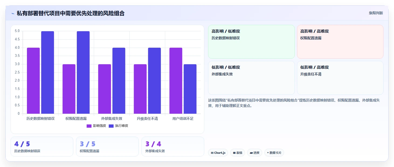Select the 影响强度 bar for 用户培训不足
The height and width of the screenshot is (167, 394).
point(176,81)
